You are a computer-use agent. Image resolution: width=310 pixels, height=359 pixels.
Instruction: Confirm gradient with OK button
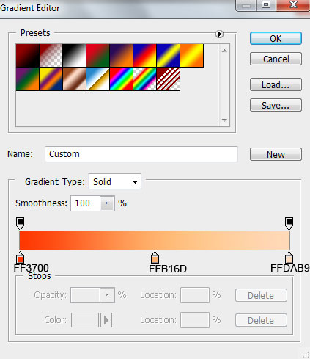[276, 38]
